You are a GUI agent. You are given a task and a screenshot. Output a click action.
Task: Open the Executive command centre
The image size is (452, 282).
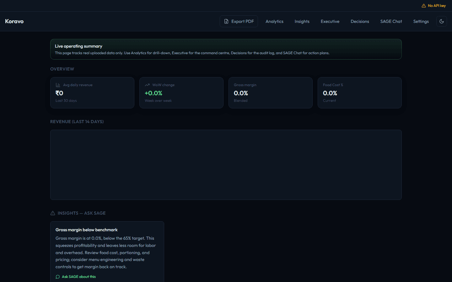(x=330, y=21)
